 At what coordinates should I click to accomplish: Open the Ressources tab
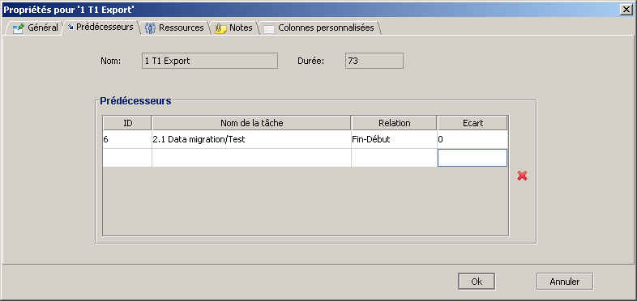[x=174, y=28]
